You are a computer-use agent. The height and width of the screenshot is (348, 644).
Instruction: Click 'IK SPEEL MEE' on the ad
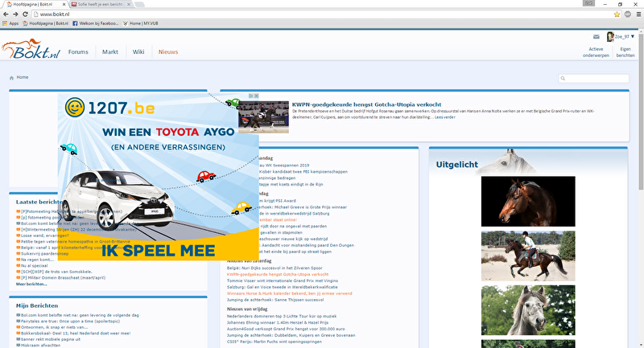[158, 251]
